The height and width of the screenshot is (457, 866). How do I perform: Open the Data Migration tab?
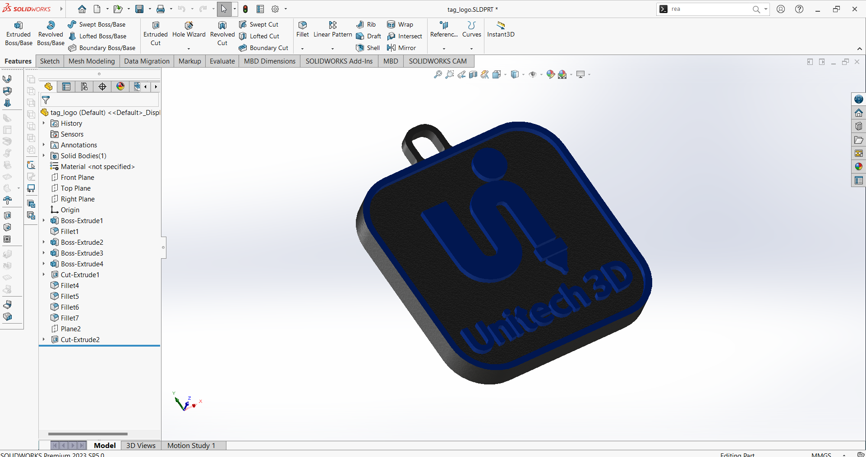(147, 61)
